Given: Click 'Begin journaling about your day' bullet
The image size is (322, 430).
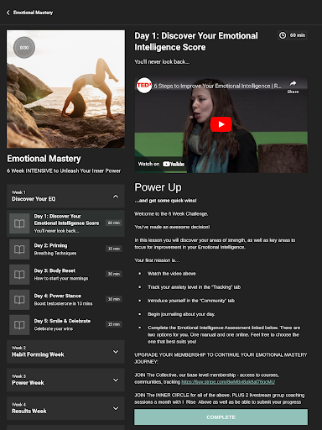Looking at the screenshot, I should tap(181, 314).
